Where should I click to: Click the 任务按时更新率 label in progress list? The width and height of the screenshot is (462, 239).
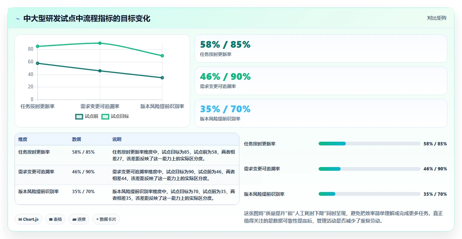click(x=260, y=144)
